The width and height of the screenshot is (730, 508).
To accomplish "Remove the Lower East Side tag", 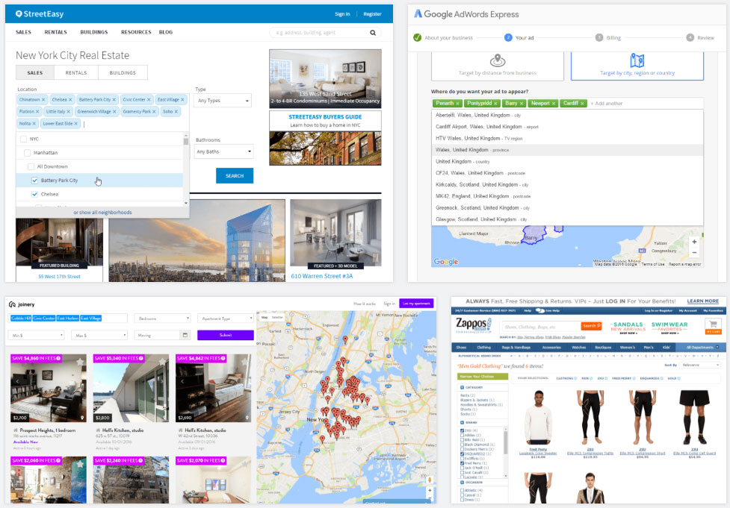I will tap(76, 124).
